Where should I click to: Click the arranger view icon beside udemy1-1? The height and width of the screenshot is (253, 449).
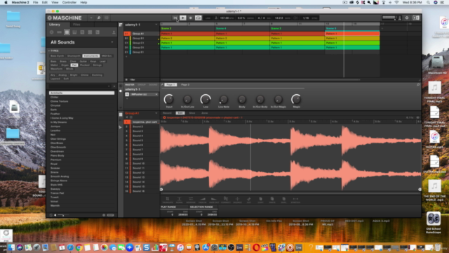(121, 25)
